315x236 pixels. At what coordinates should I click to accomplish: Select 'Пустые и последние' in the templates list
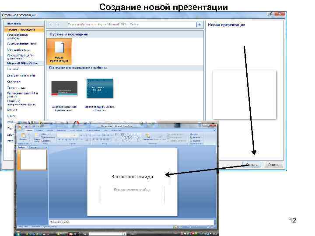pyautogui.click(x=24, y=30)
